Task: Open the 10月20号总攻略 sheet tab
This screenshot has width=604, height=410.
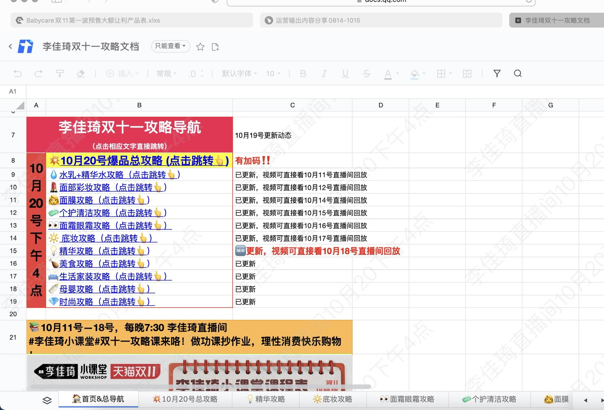Action: pyautogui.click(x=185, y=399)
